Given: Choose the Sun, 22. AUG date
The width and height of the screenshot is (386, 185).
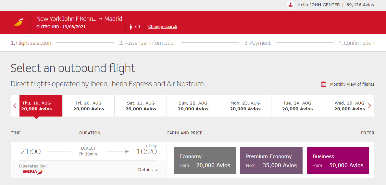Looking at the screenshot, I should [193, 106].
